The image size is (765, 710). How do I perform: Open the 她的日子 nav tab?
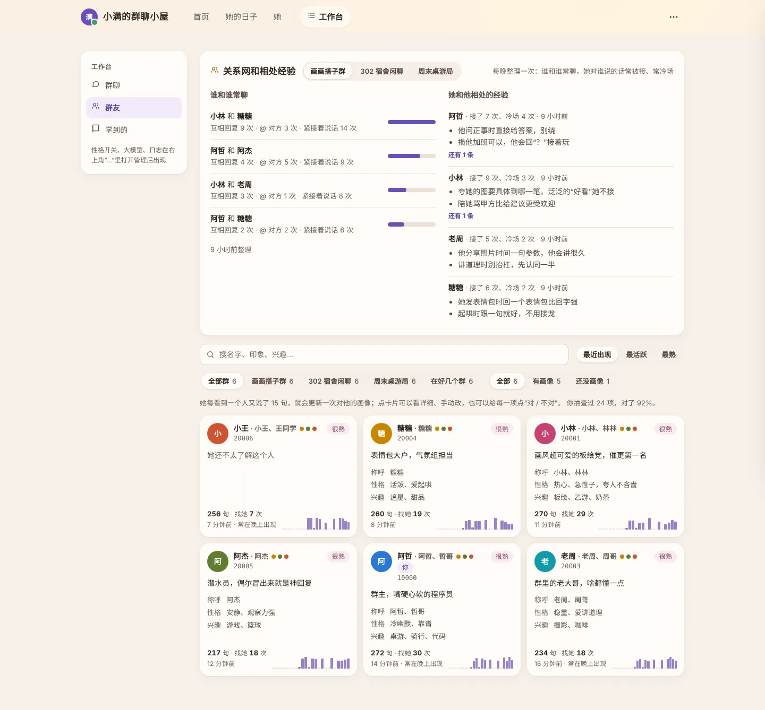[241, 17]
